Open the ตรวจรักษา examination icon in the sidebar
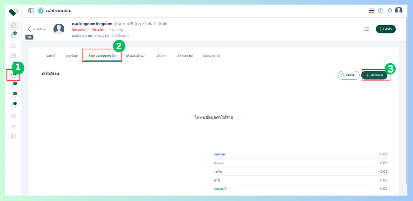This screenshot has height=201, width=413. click(x=13, y=75)
